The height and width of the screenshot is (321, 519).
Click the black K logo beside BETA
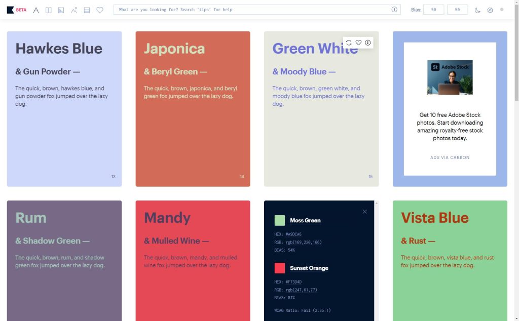click(x=10, y=10)
